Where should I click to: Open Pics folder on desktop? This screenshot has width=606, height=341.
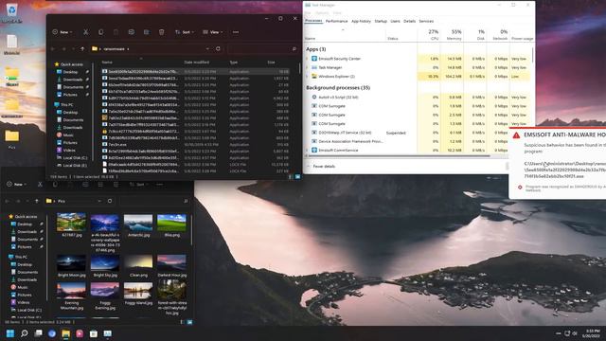tap(12, 139)
